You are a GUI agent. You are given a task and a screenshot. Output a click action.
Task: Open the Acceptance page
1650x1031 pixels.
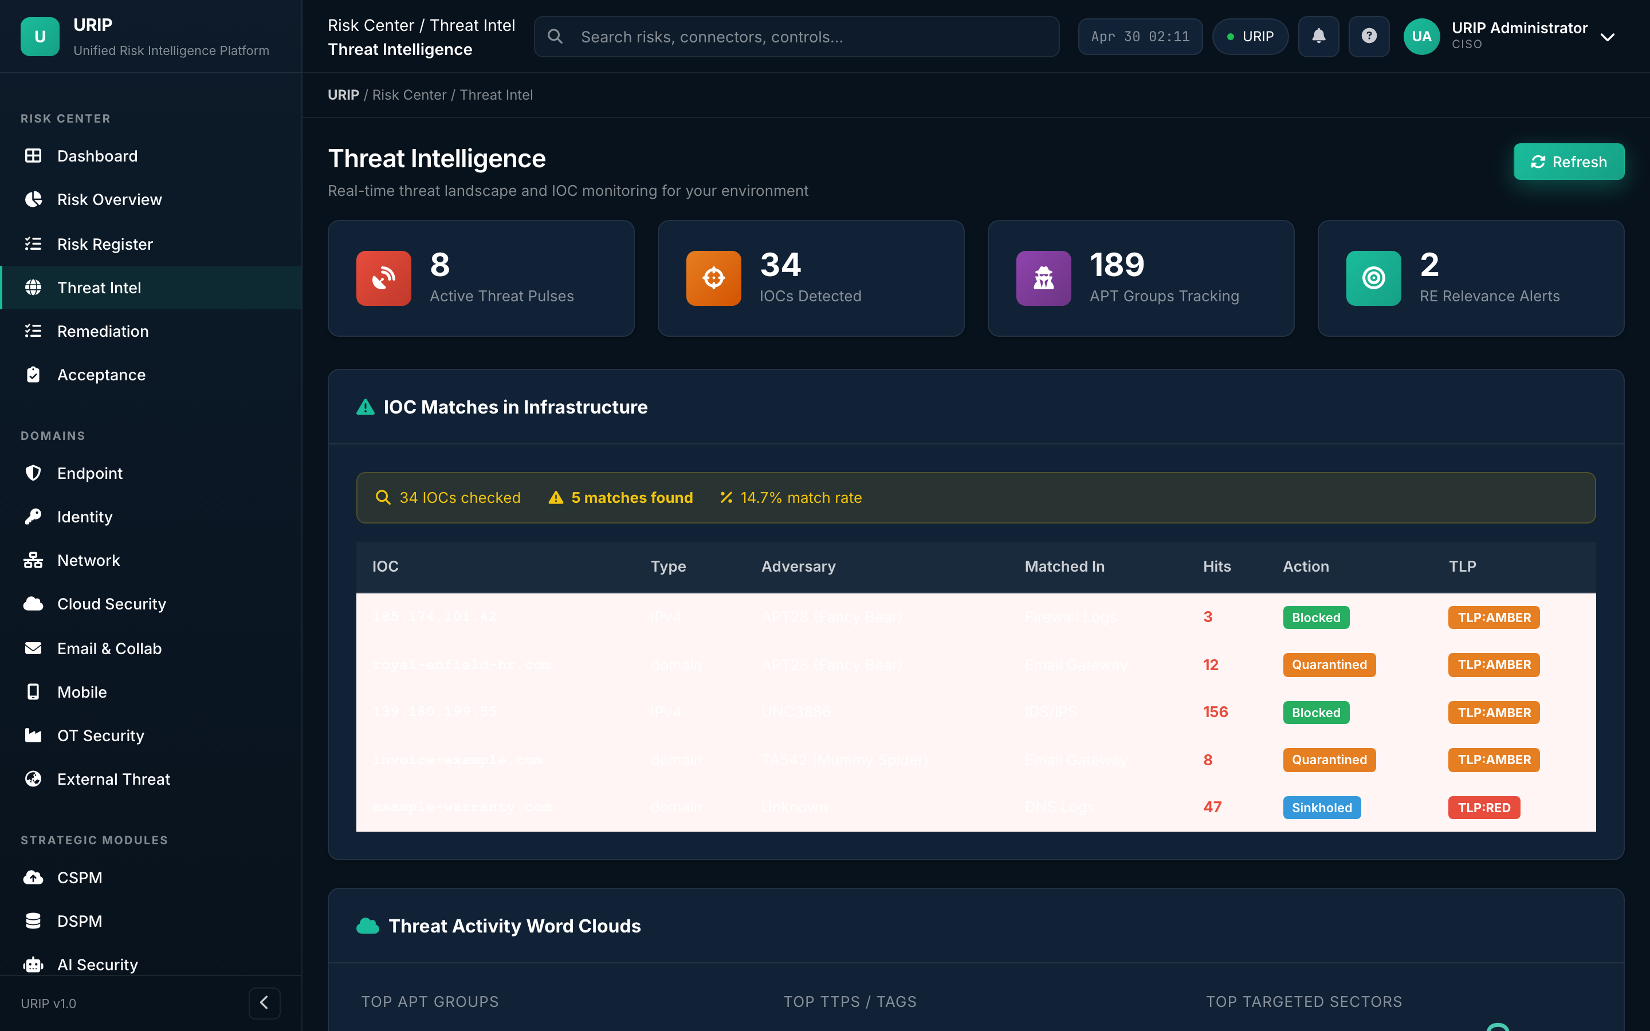coord(151,375)
